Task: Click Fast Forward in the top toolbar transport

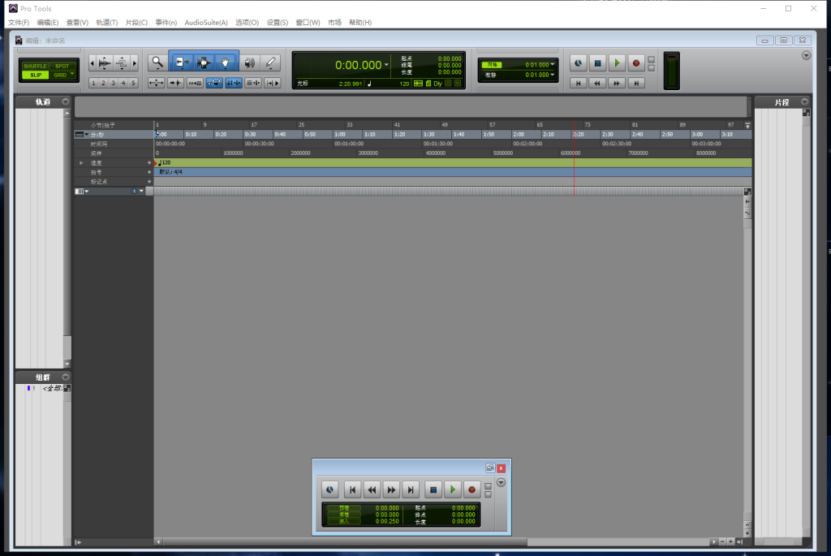Action: tap(617, 83)
